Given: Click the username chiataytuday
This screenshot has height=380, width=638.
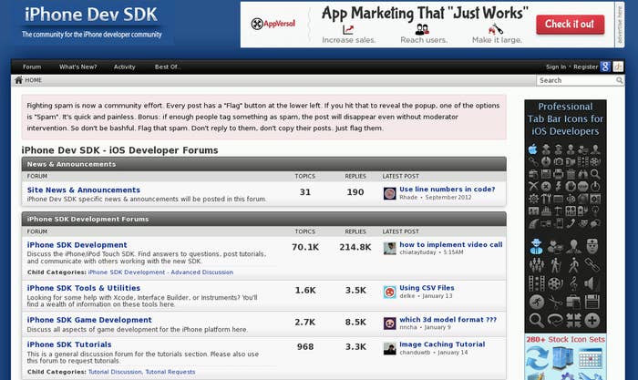Looking at the screenshot, I should pos(417,252).
